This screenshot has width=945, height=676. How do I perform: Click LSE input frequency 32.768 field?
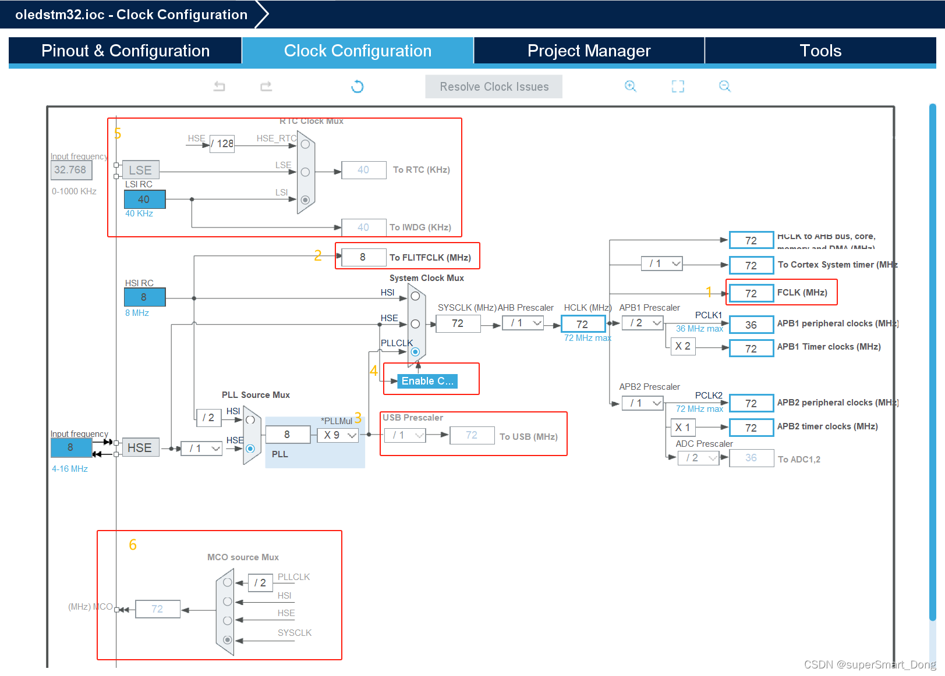click(x=71, y=170)
